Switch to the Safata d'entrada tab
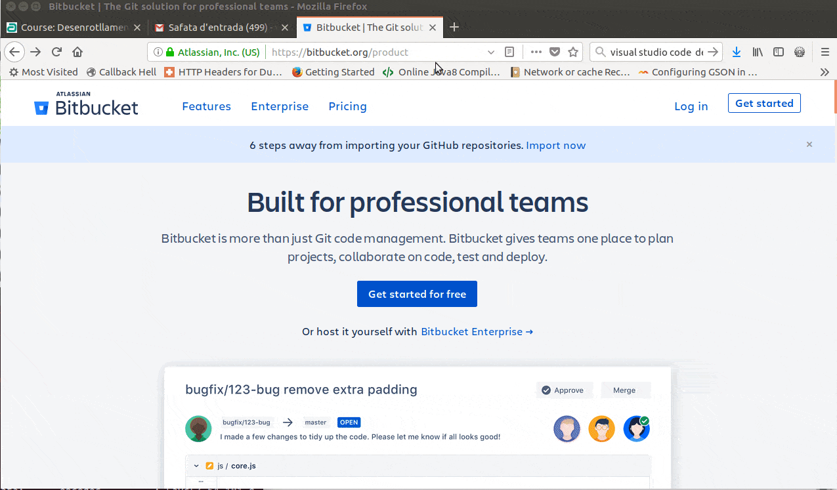Image resolution: width=837 pixels, height=490 pixels. (x=221, y=28)
